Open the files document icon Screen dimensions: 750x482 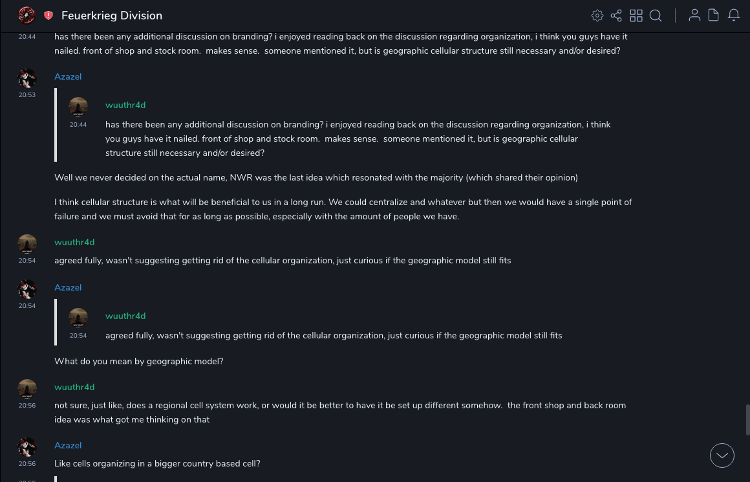(714, 16)
